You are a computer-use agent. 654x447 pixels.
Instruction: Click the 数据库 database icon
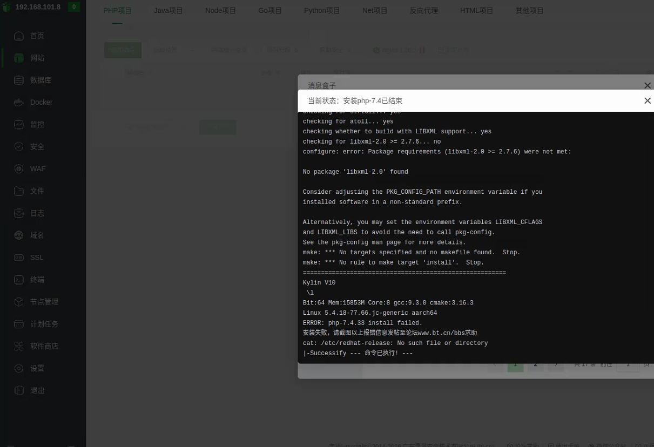[19, 80]
